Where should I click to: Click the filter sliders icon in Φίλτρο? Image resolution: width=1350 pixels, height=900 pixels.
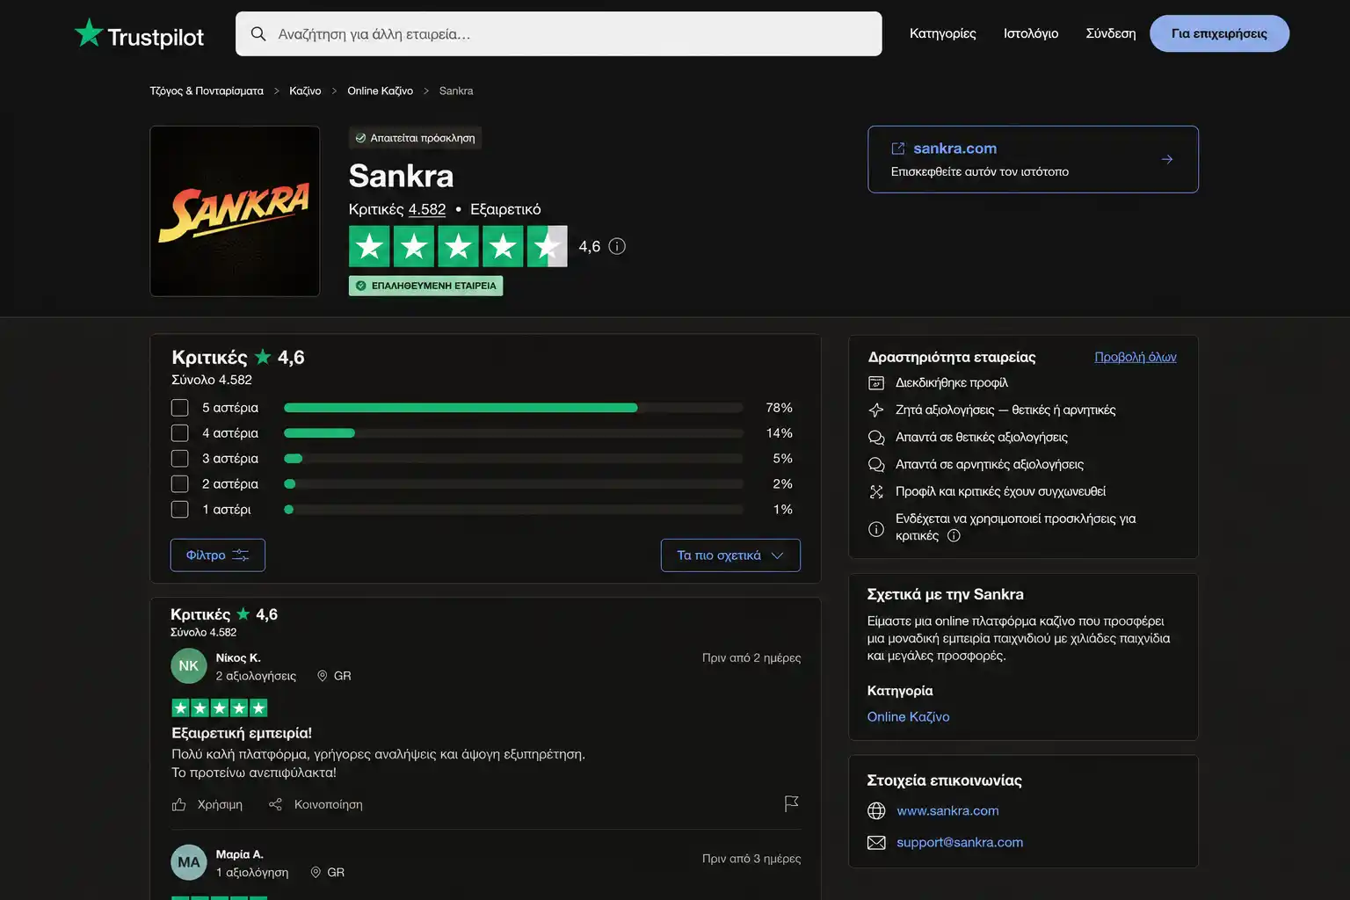(241, 555)
